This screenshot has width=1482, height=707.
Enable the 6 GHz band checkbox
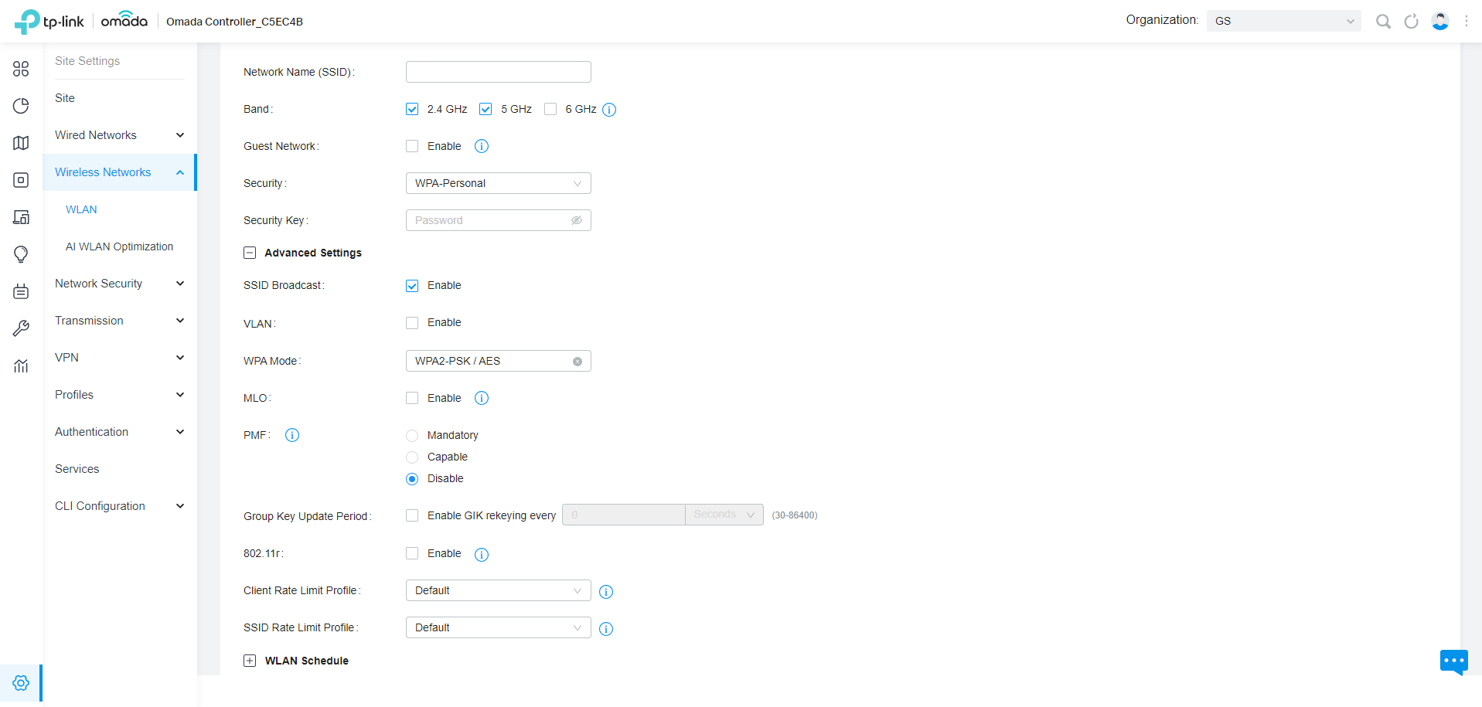[x=550, y=109]
